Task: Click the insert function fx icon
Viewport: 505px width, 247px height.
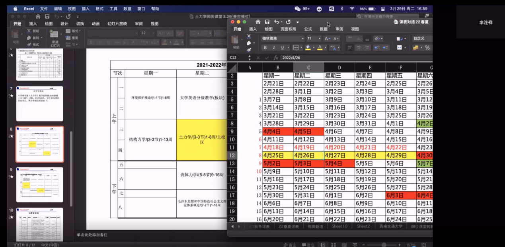Action: 276,58
